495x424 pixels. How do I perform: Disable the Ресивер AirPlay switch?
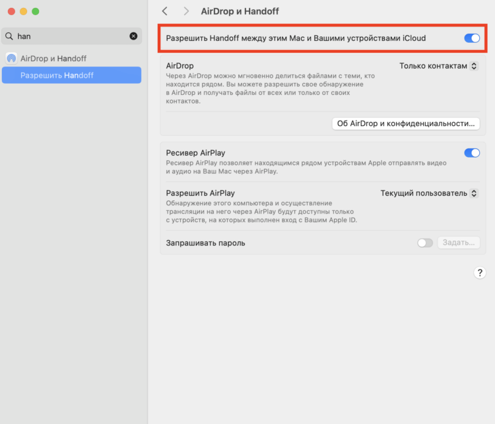pyautogui.click(x=472, y=153)
